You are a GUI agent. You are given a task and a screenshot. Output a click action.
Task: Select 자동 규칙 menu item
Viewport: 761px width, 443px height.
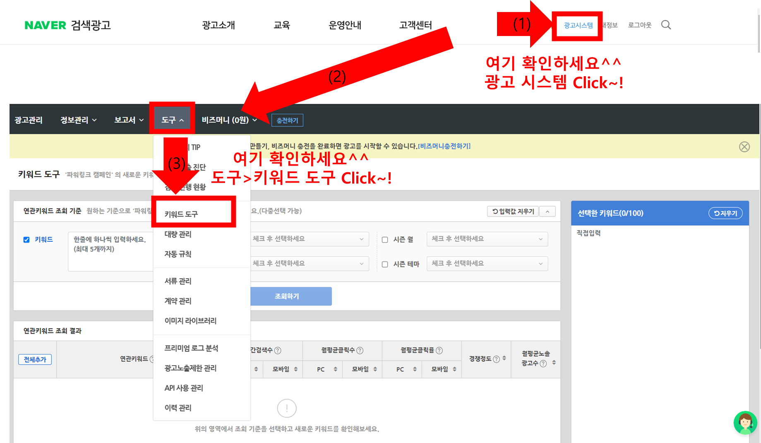178,254
